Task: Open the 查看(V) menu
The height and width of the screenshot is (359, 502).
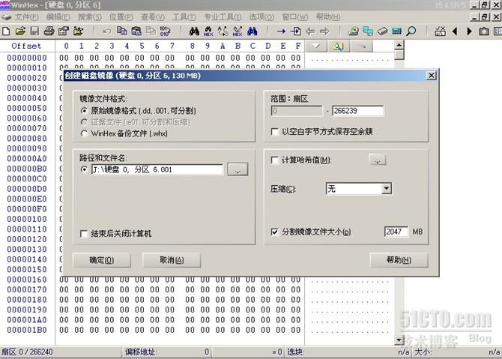Action: pos(153,17)
